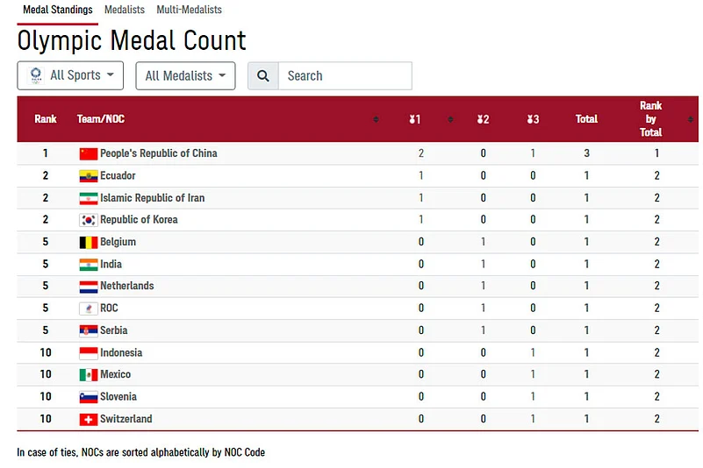Open the Netherlands team link

[126, 286]
